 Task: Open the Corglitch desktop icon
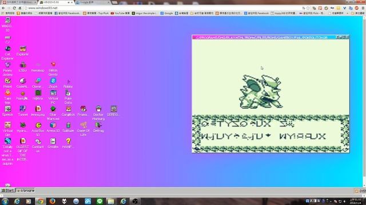click(68, 111)
